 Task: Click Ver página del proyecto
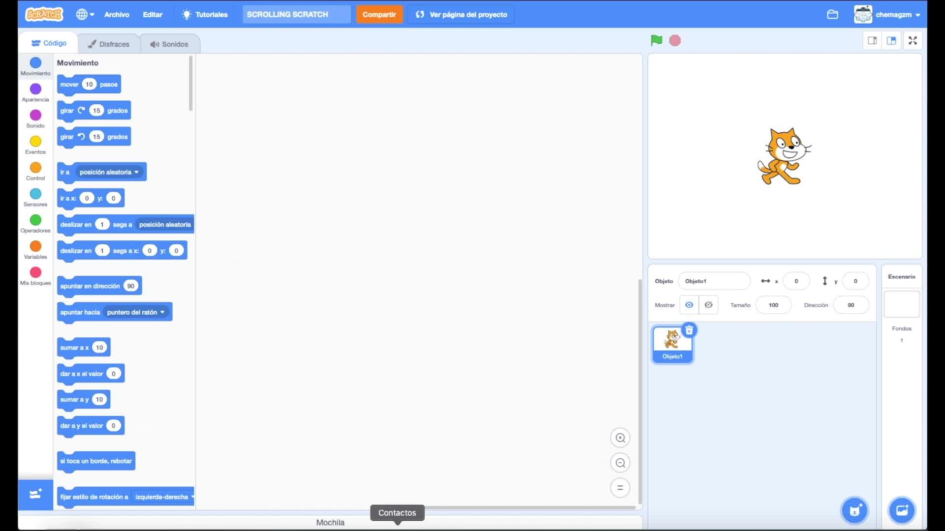(x=461, y=14)
